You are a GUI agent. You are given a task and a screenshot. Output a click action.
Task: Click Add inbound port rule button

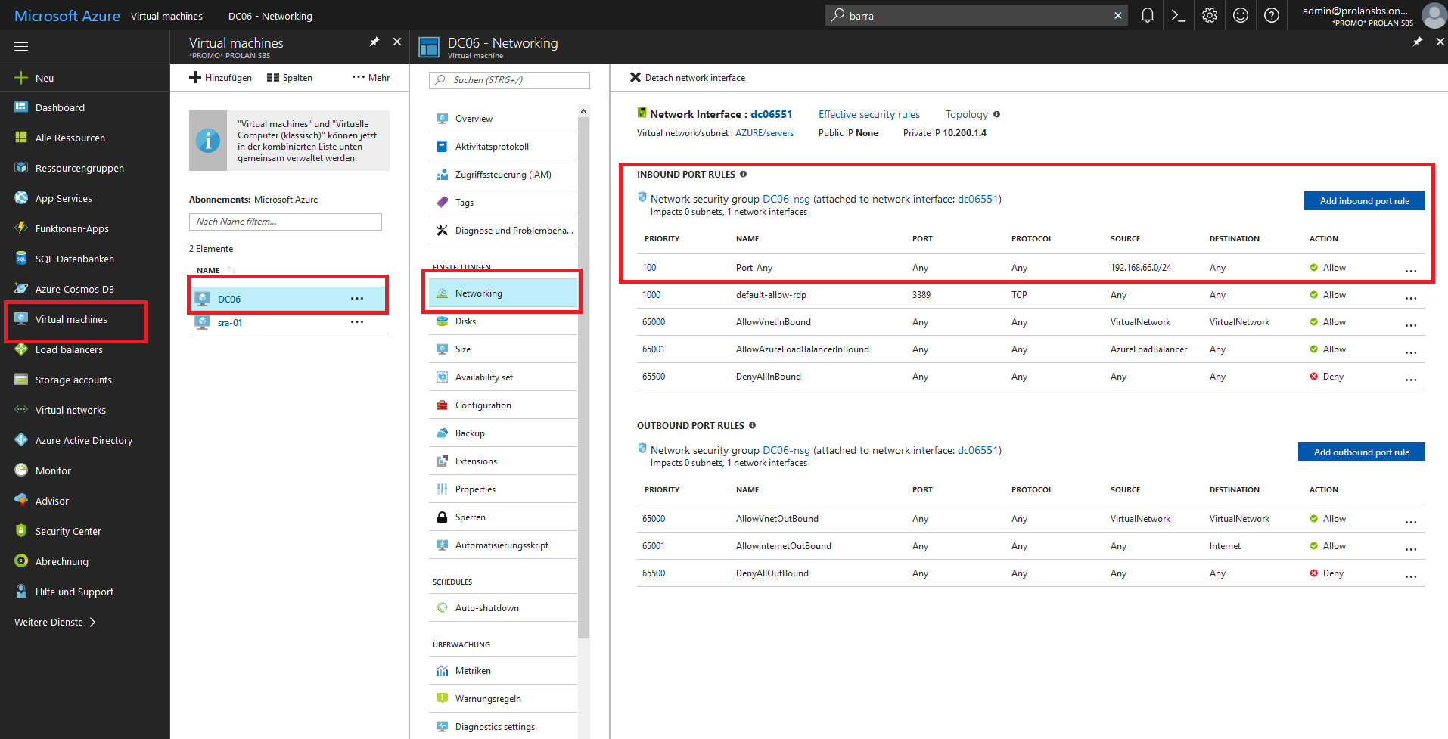tap(1363, 200)
